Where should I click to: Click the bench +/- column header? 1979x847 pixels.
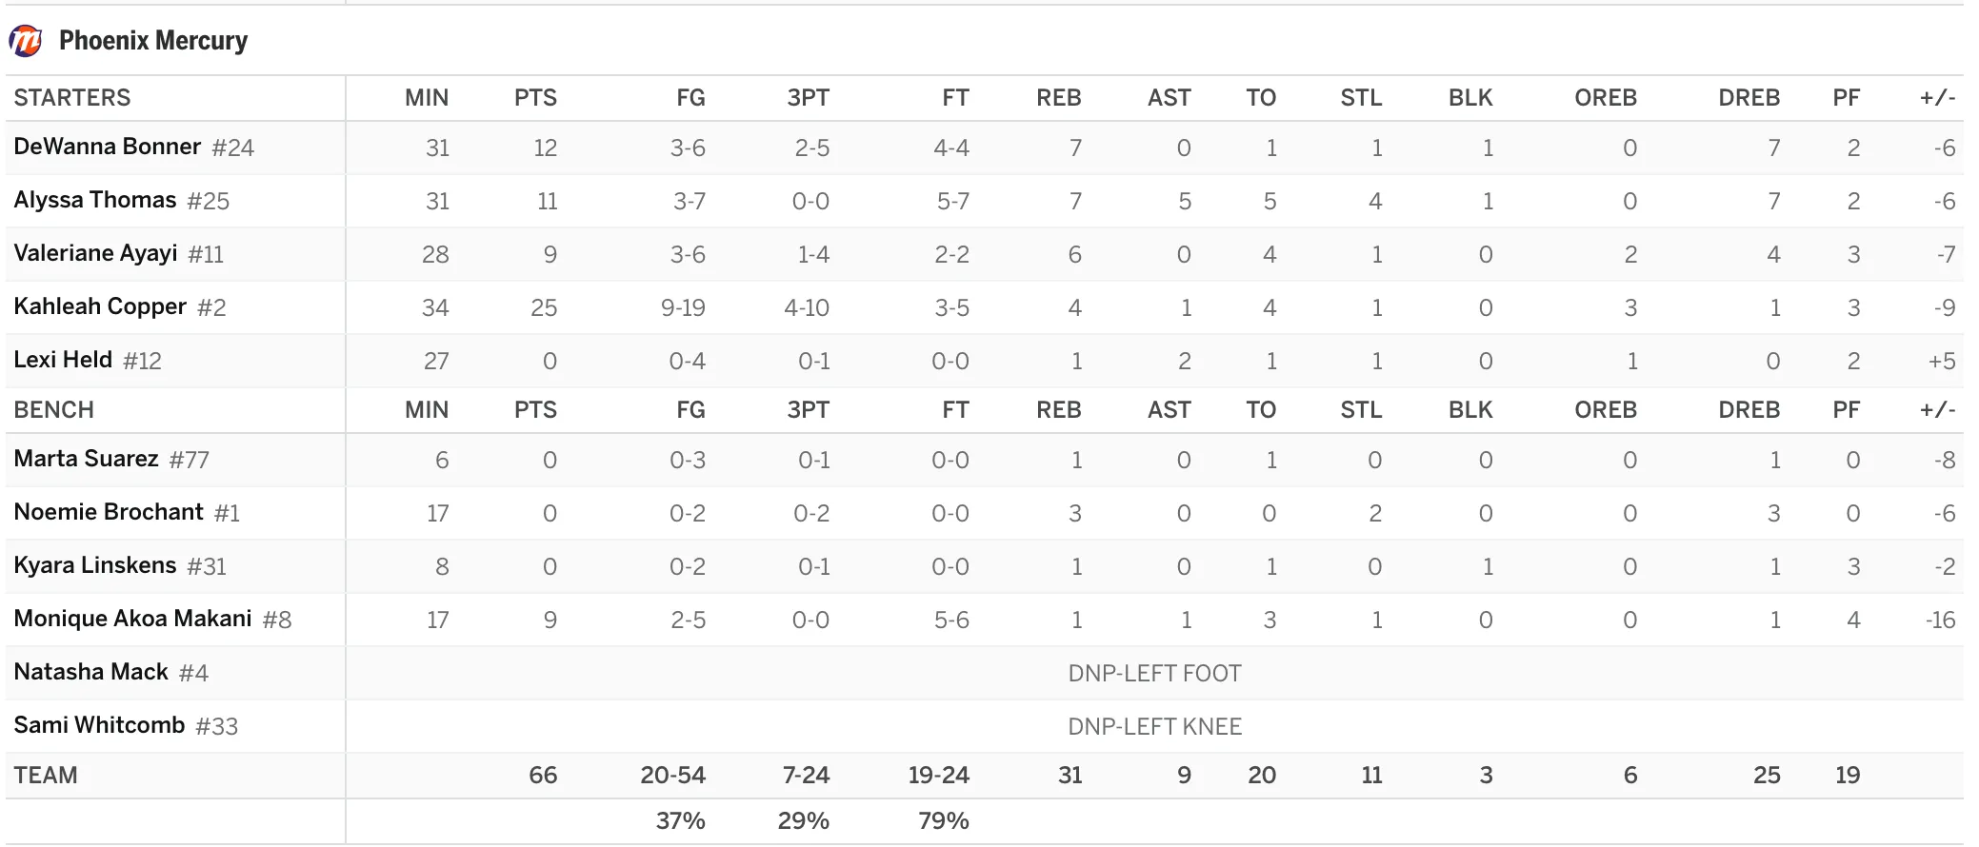1937,410
